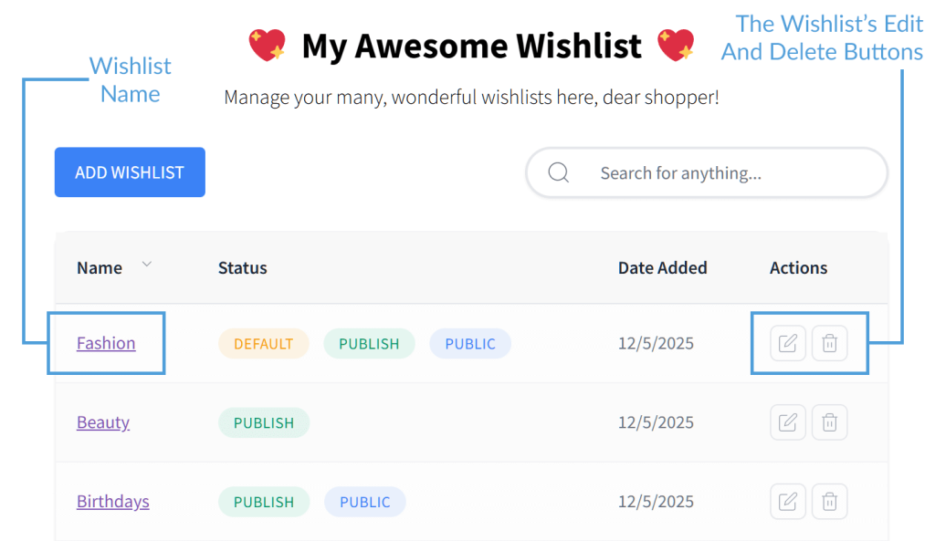Open the Fashion wishlist link
The width and height of the screenshot is (935, 541).
[106, 343]
